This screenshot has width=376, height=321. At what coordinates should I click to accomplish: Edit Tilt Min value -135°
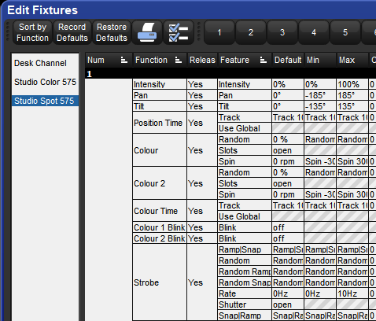[320, 106]
